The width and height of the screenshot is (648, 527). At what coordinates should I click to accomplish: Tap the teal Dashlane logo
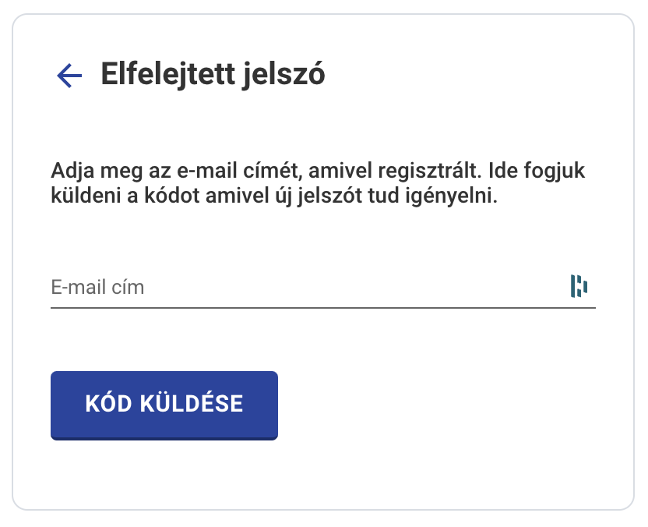point(578,287)
